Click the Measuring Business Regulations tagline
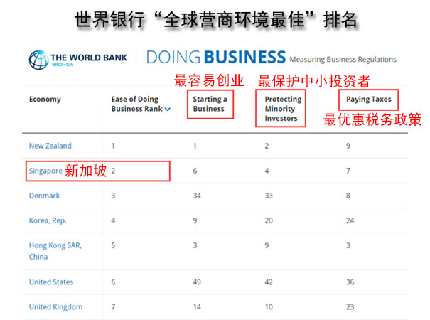Image resolution: width=430 pixels, height=320 pixels. point(343,60)
